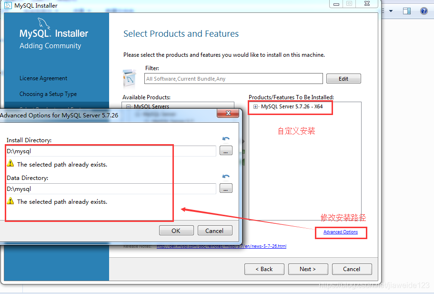Open the release notes news-5-7-26 link

coord(222,246)
